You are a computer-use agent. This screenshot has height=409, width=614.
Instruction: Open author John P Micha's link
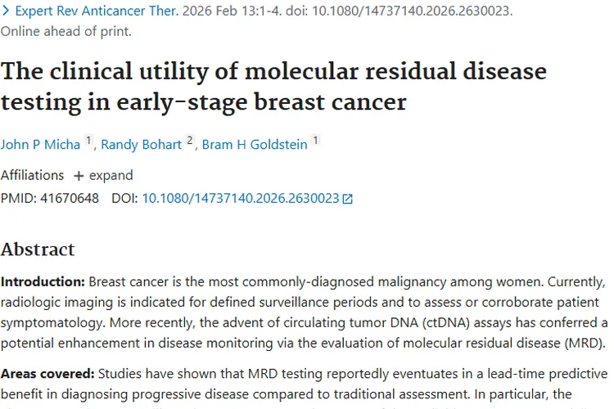(x=40, y=144)
